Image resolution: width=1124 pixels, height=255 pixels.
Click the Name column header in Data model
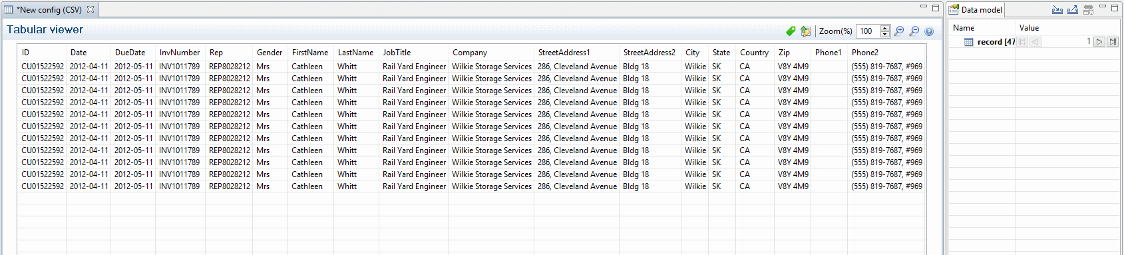[982, 28]
